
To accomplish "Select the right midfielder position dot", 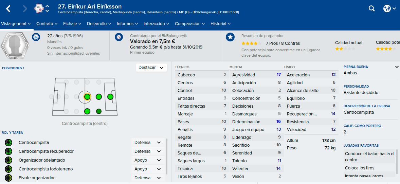I will point(87,111).
